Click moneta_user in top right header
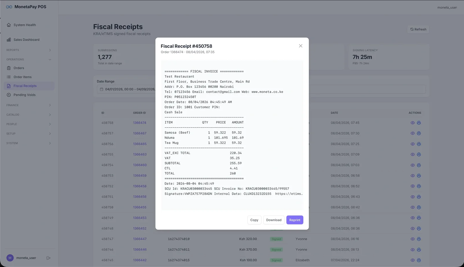Viewport: 464px width, 267px height. click(447, 8)
